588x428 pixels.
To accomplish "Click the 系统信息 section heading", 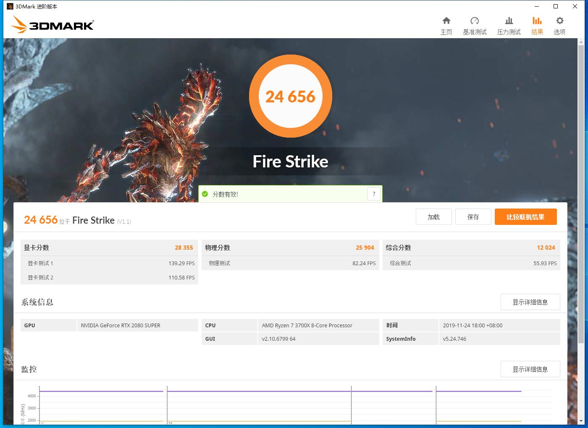I will (37, 302).
